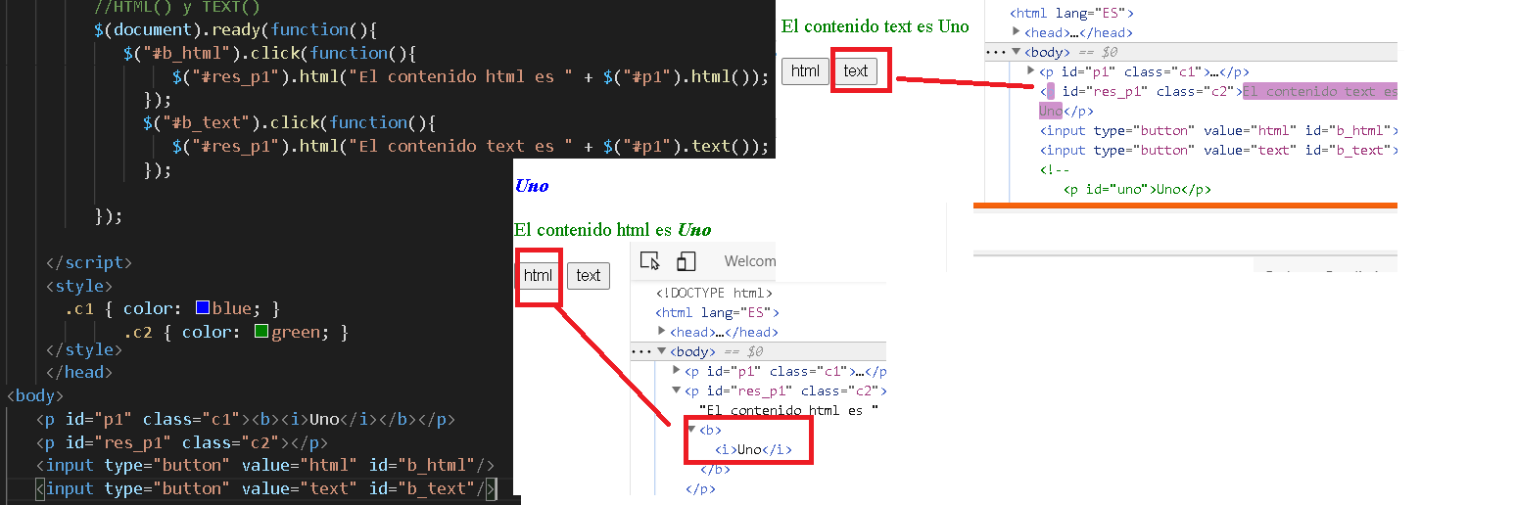Collapse body node in DevTools showing DOCTYPE
Screen dimensions: 1515x505
tap(662, 351)
